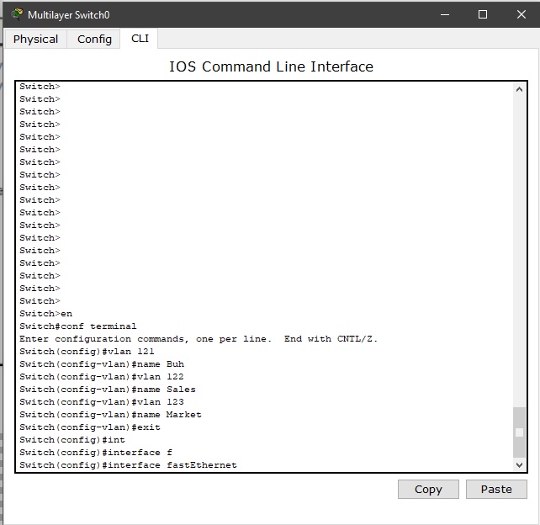Click the Copy button
The image size is (540, 525).
pos(428,489)
